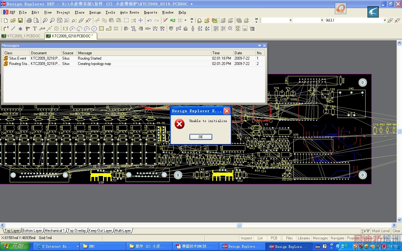The height and width of the screenshot is (251, 402).
Task: Open the Messages panel dropdown arrow
Action: click(259, 45)
